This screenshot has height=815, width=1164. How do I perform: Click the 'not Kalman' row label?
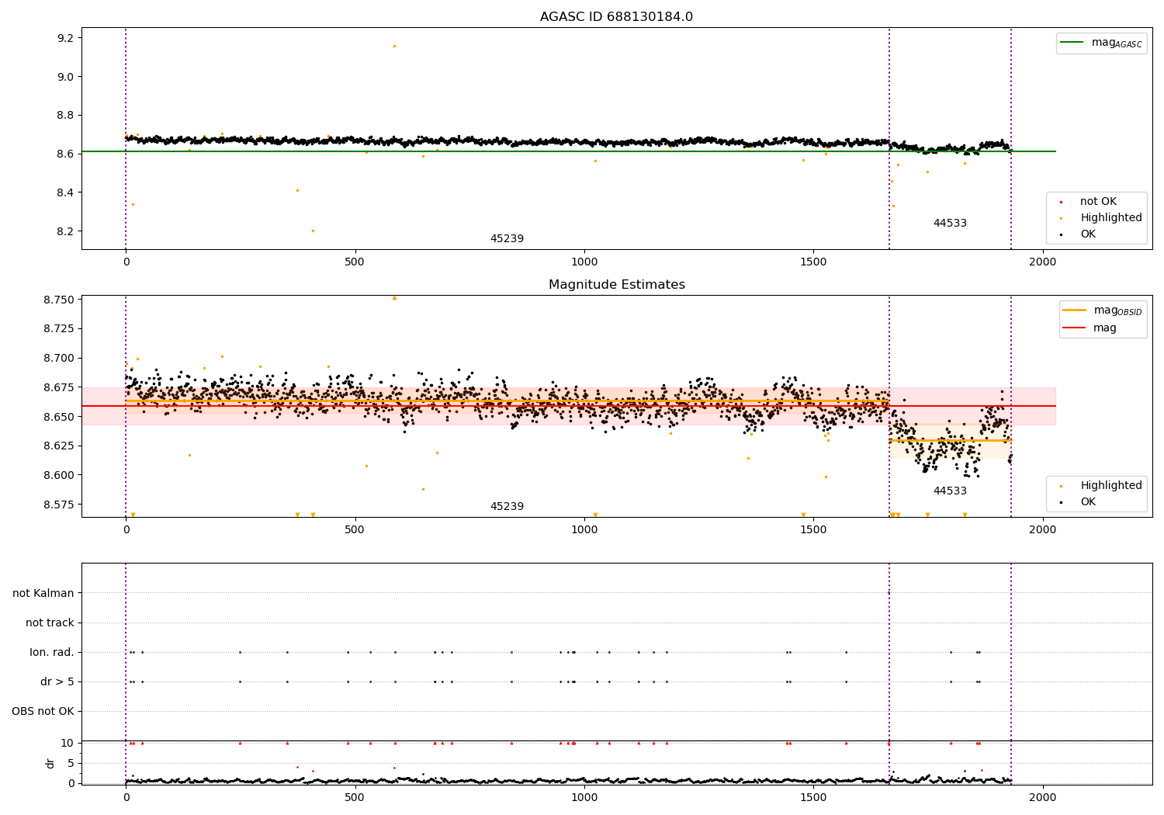[x=43, y=594]
